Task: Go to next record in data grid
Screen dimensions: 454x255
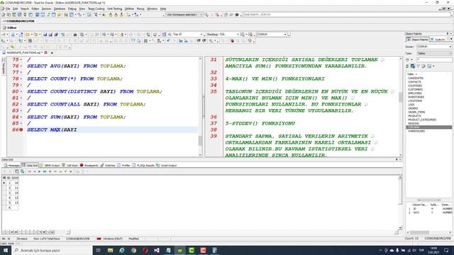Action: 40,171
